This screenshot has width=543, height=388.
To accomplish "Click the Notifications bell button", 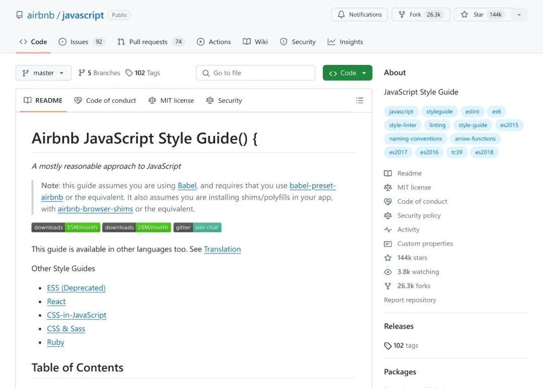I will (x=359, y=15).
